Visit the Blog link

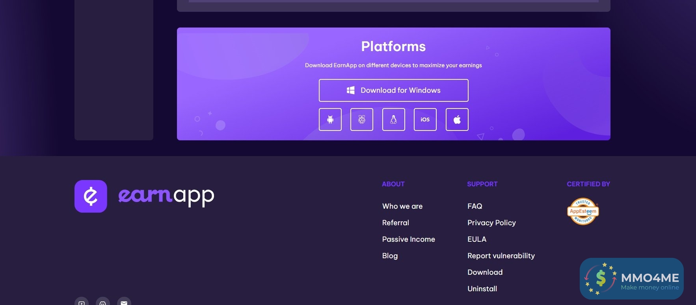(x=390, y=256)
